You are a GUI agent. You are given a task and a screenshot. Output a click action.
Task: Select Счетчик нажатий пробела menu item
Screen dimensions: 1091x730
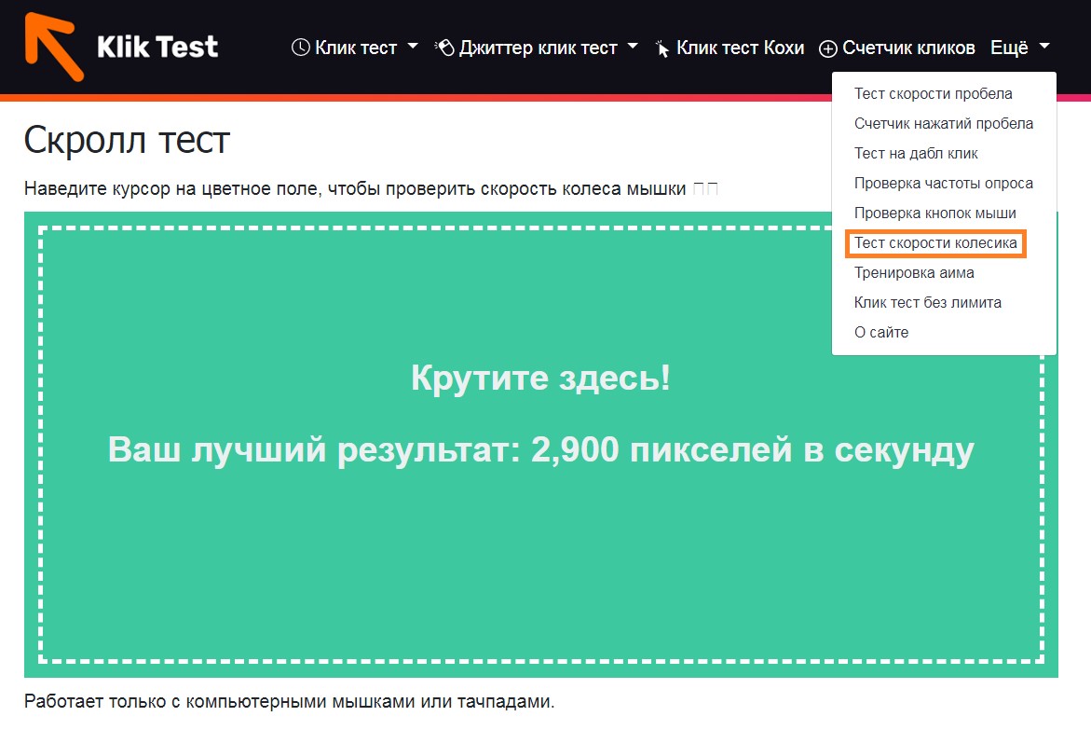coord(943,123)
